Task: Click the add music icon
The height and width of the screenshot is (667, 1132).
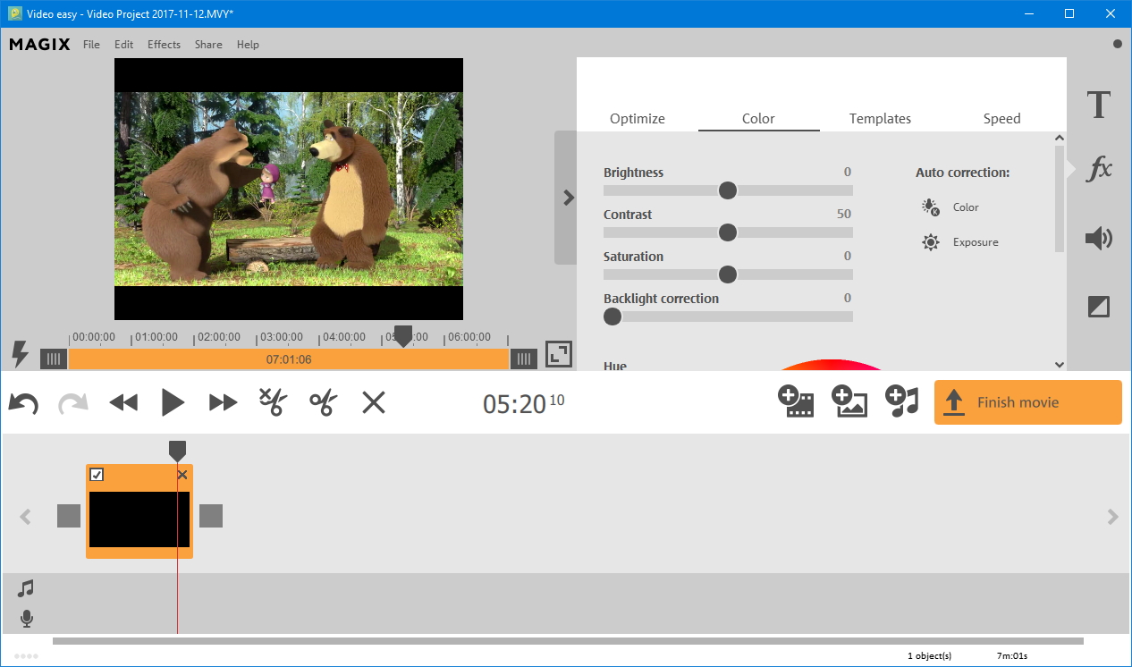Action: click(x=901, y=402)
